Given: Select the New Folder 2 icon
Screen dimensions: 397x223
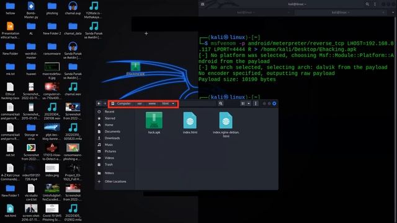Looking at the screenshot, I should (x=52, y=28).
